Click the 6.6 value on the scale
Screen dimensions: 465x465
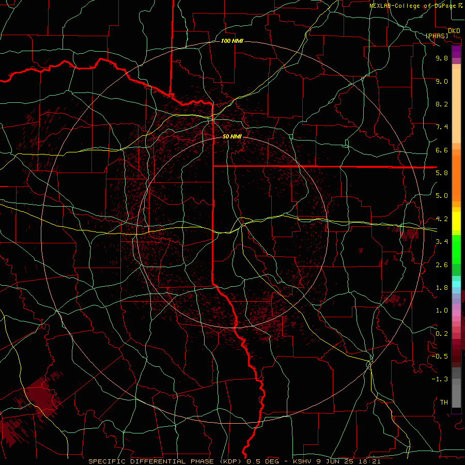442,150
